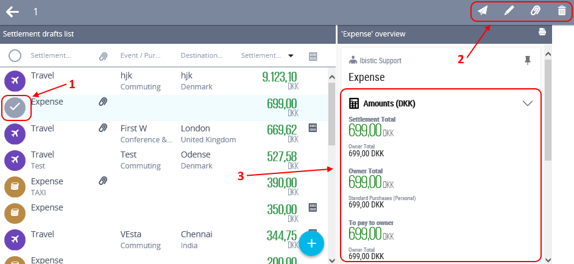574x264 pixels.
Task: Open attachment of the TAXI Expense row
Action: 103,181
